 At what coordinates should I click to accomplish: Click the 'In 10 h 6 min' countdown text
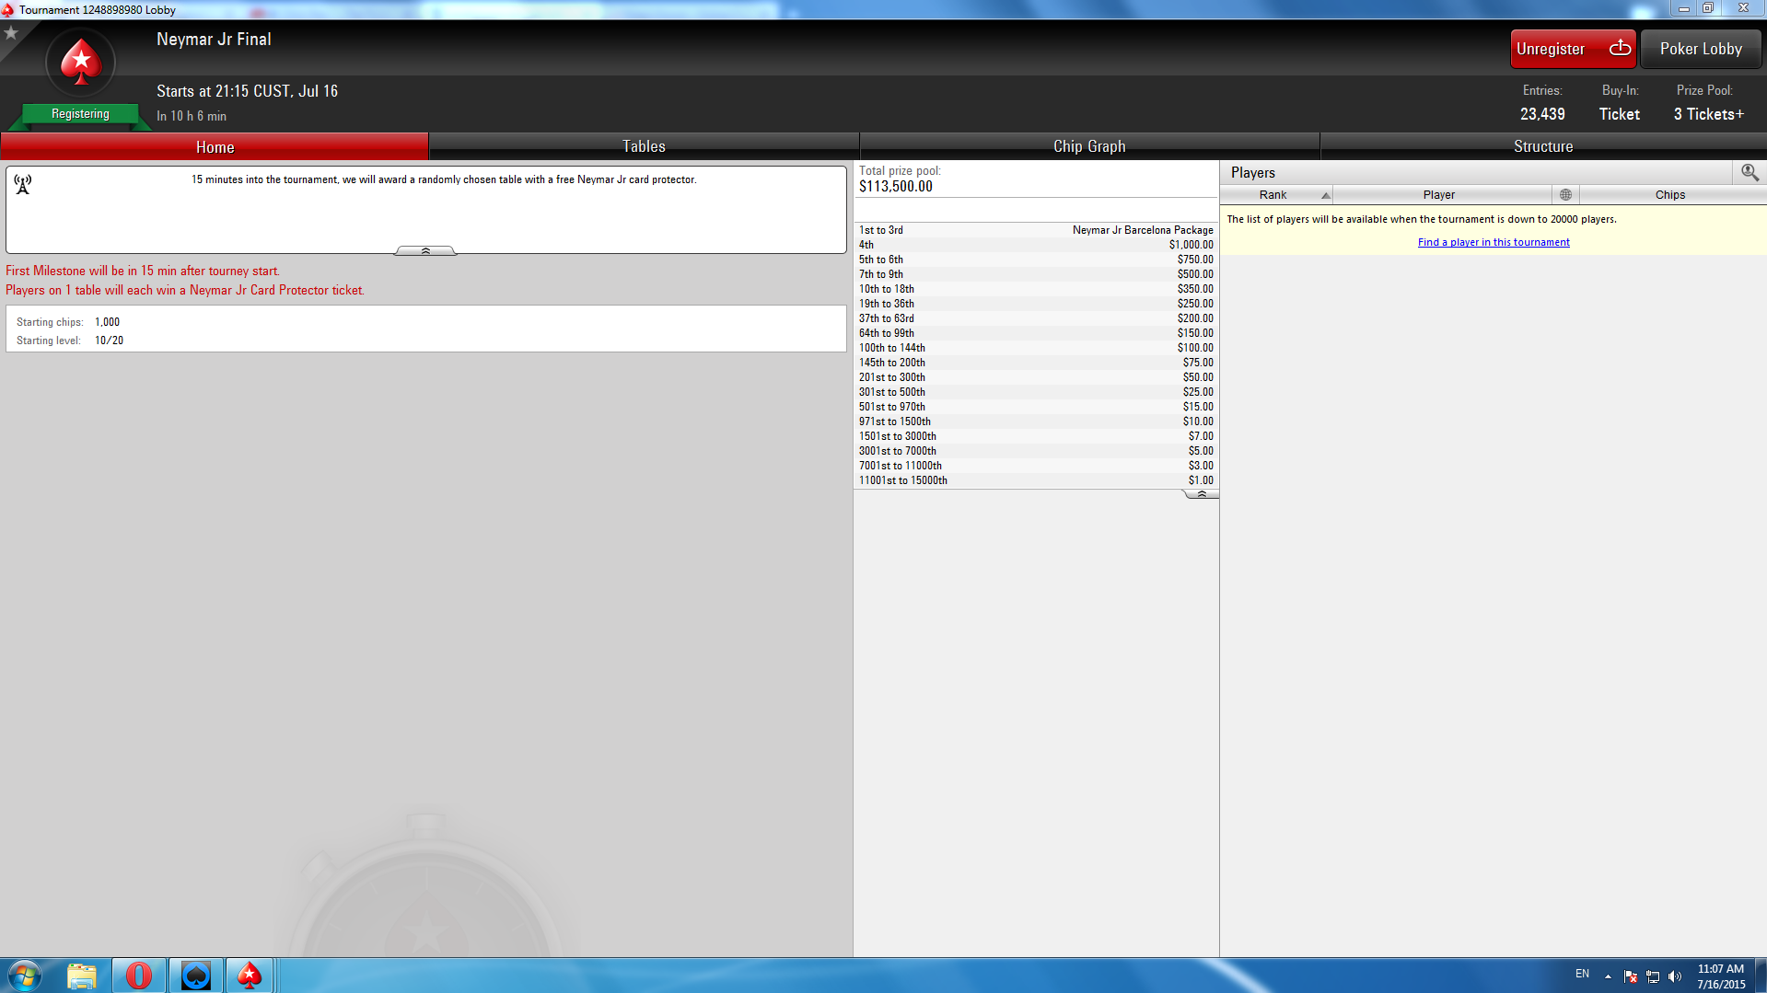[x=192, y=116]
